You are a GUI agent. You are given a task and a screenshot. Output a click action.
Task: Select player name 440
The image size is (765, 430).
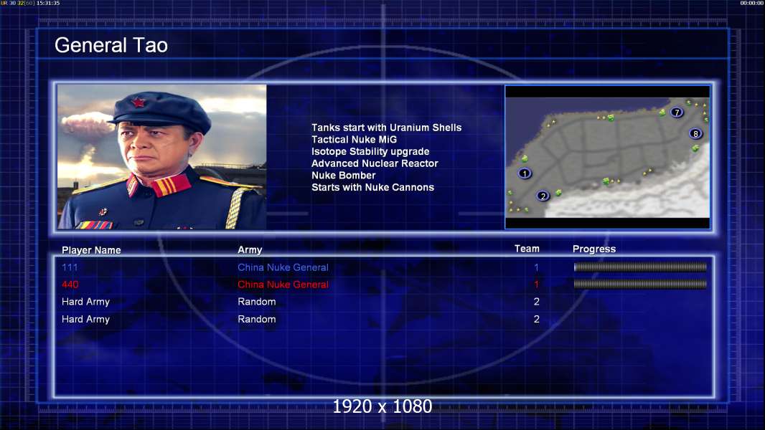click(x=70, y=285)
